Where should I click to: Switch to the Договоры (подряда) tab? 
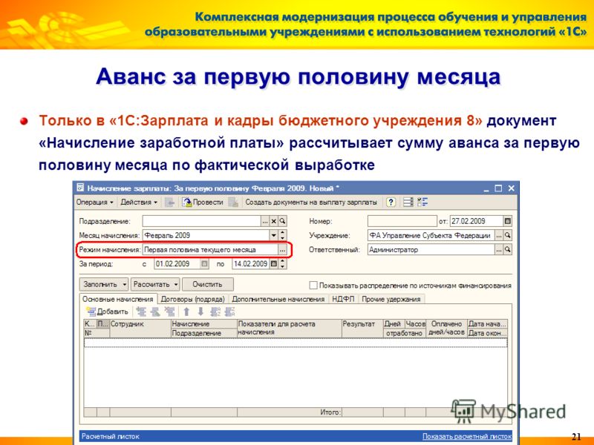193,300
